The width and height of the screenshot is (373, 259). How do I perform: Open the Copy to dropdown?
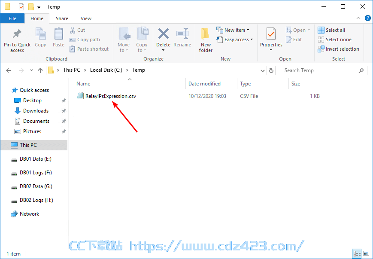pos(142,40)
